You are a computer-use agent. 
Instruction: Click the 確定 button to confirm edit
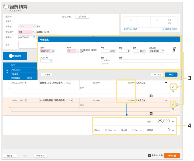[171, 75]
